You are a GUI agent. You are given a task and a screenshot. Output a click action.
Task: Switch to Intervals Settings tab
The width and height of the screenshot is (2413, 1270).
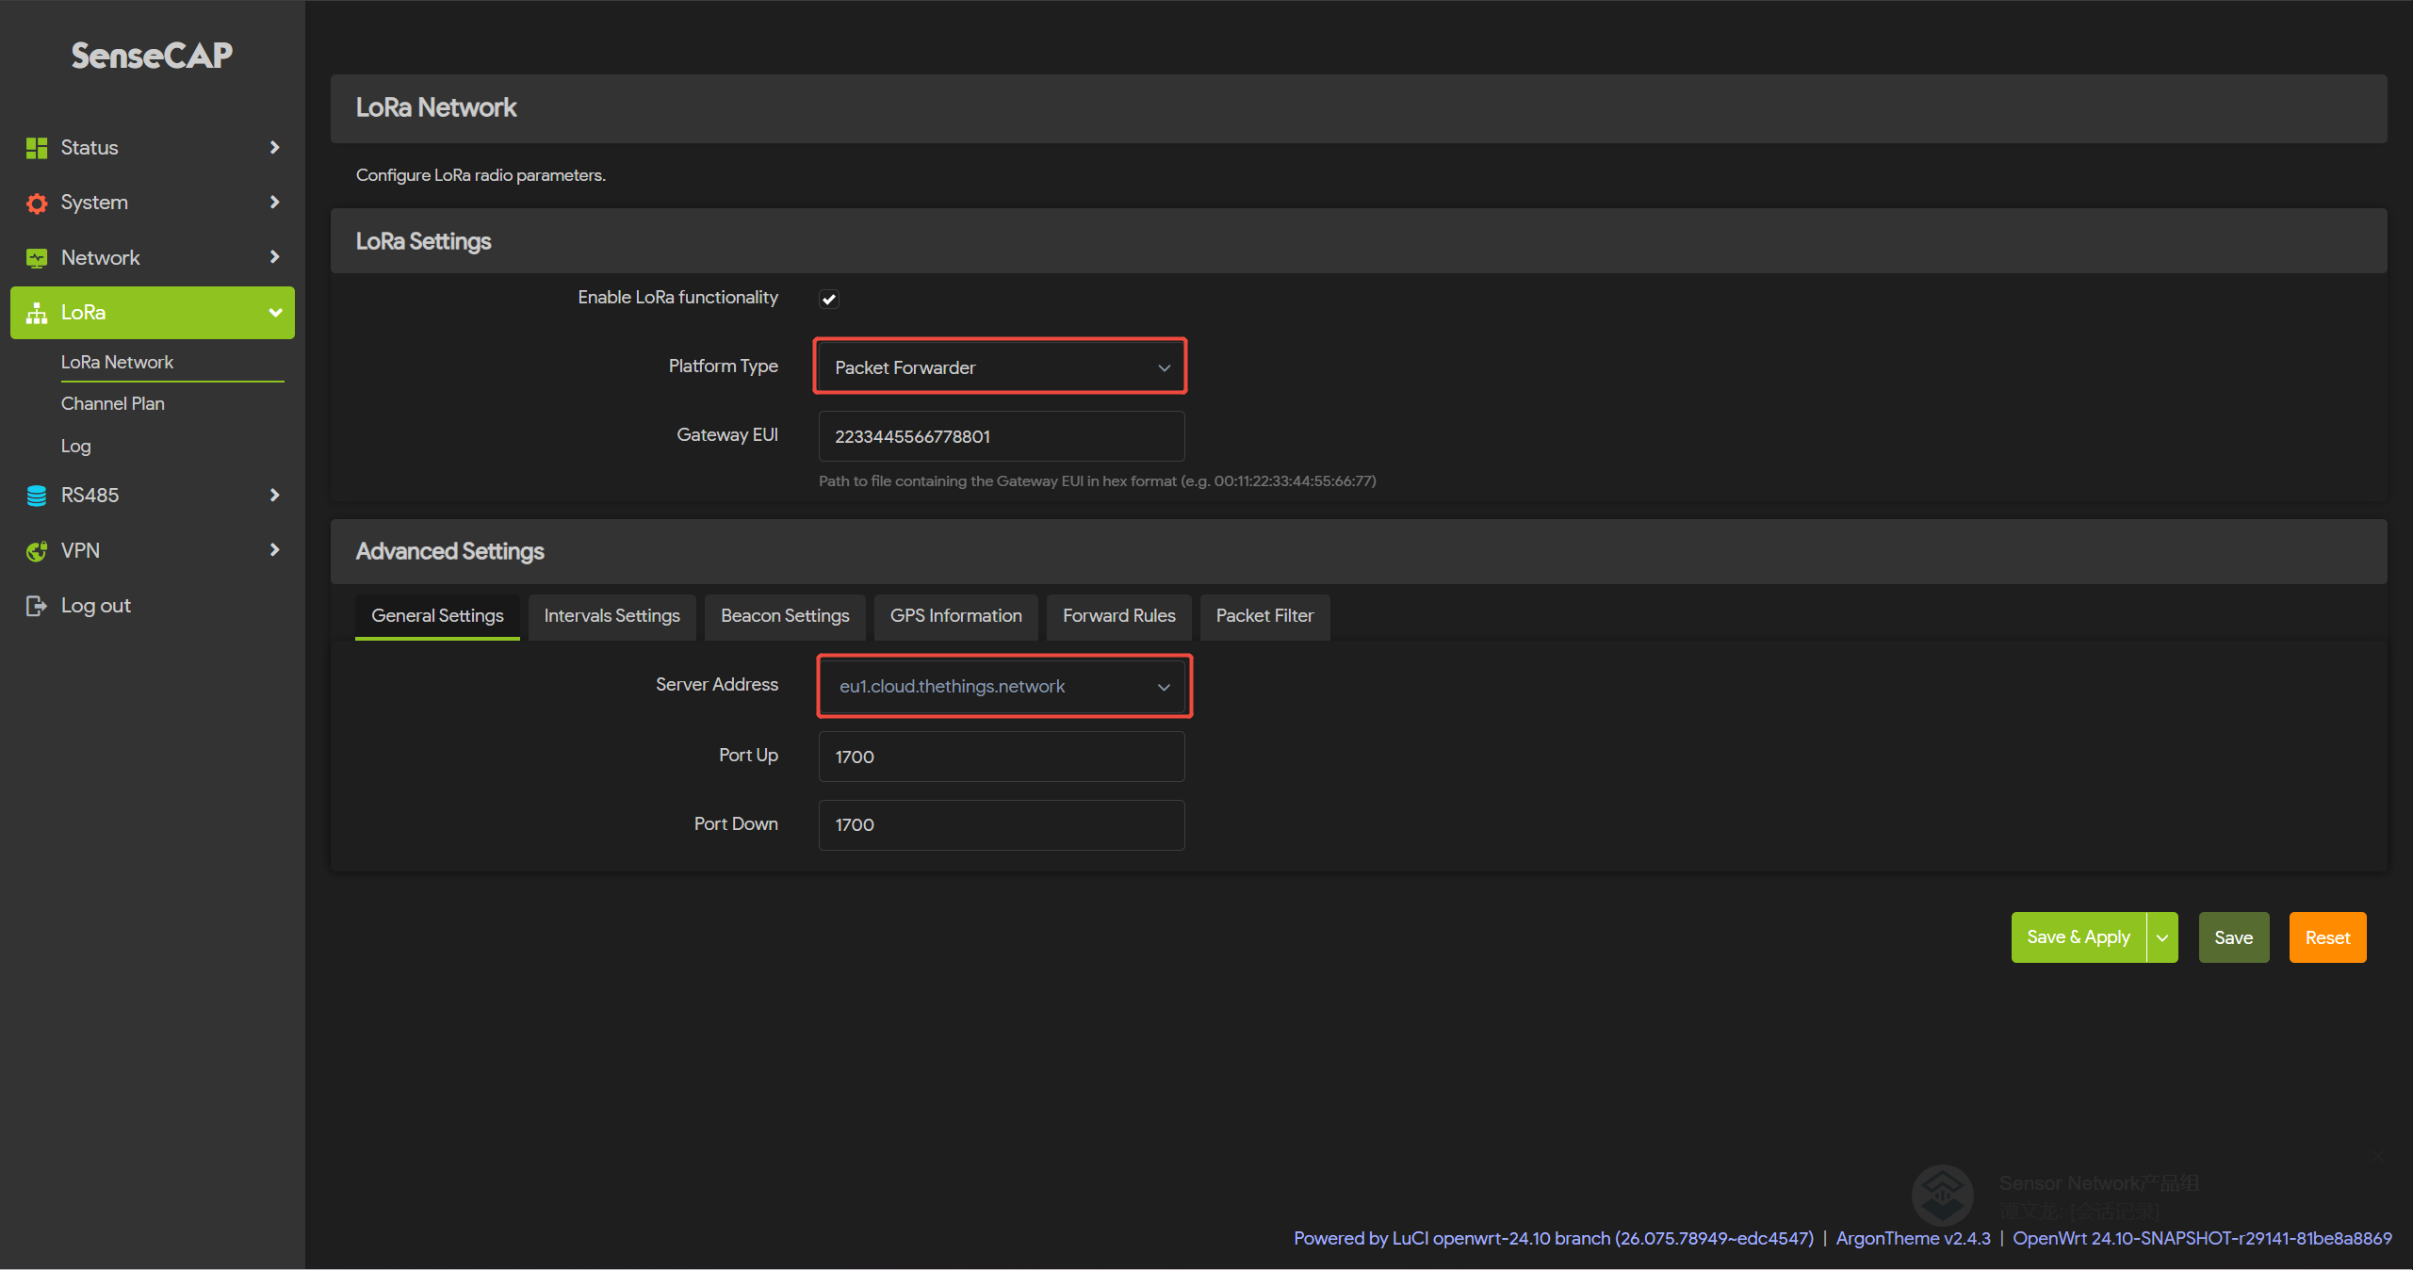click(611, 616)
